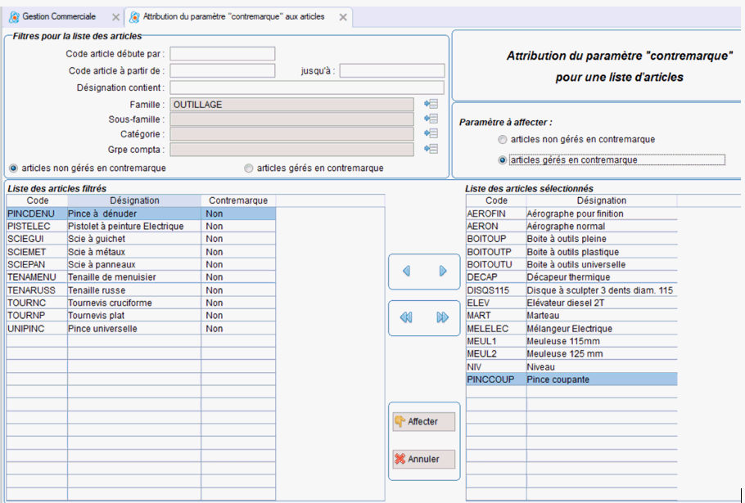The width and height of the screenshot is (745, 503).
Task: Select the TOURNC row
Action: [141, 303]
